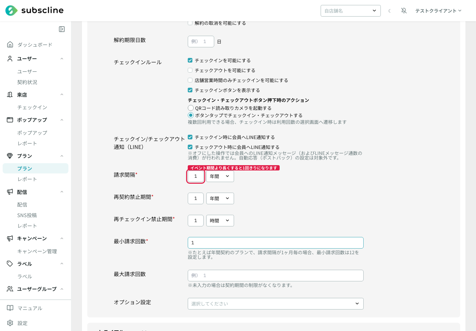
Task: Focus the 再契約禁止期間 number field
Action: pyautogui.click(x=196, y=199)
